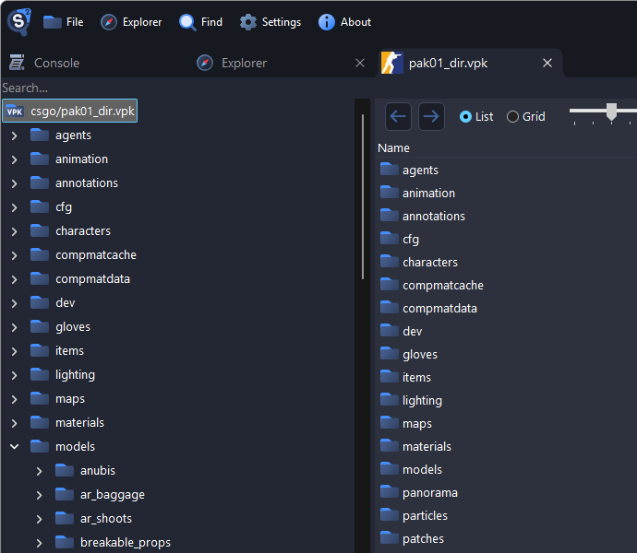Expand the materials folder in tree

coord(14,423)
